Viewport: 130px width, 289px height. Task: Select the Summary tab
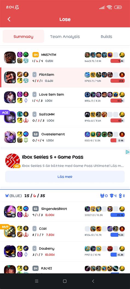coord(23,36)
